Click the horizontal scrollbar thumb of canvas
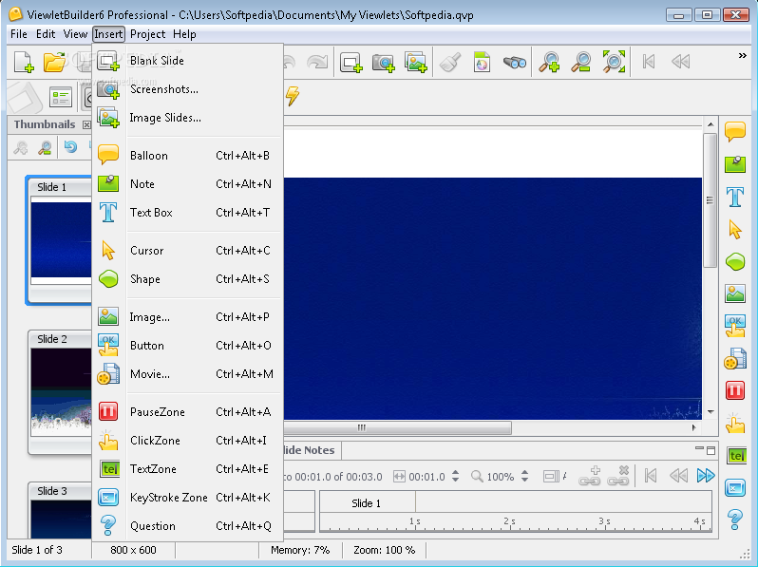Screen dimensions: 758x567 pyautogui.click(x=397, y=427)
